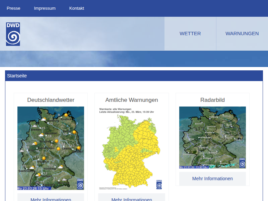Open the WARNUNGEN menu
Image resolution: width=268 pixels, height=201 pixels.
tap(242, 33)
